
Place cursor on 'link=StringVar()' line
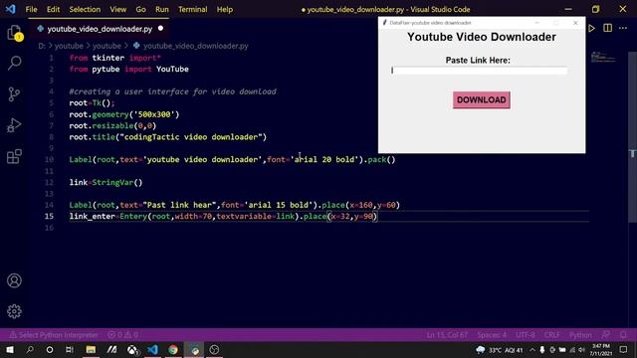point(106,182)
